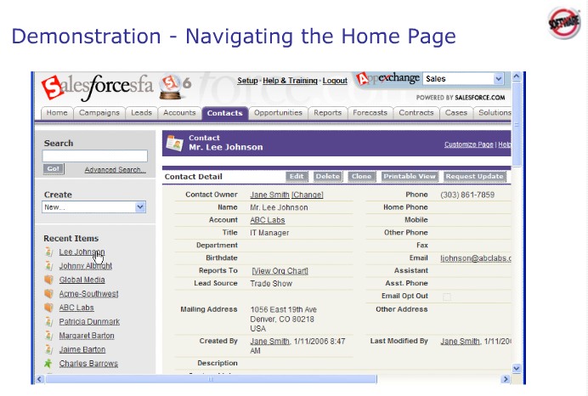Click the Contact card icon beside Mr. Lee Johnson

174,143
